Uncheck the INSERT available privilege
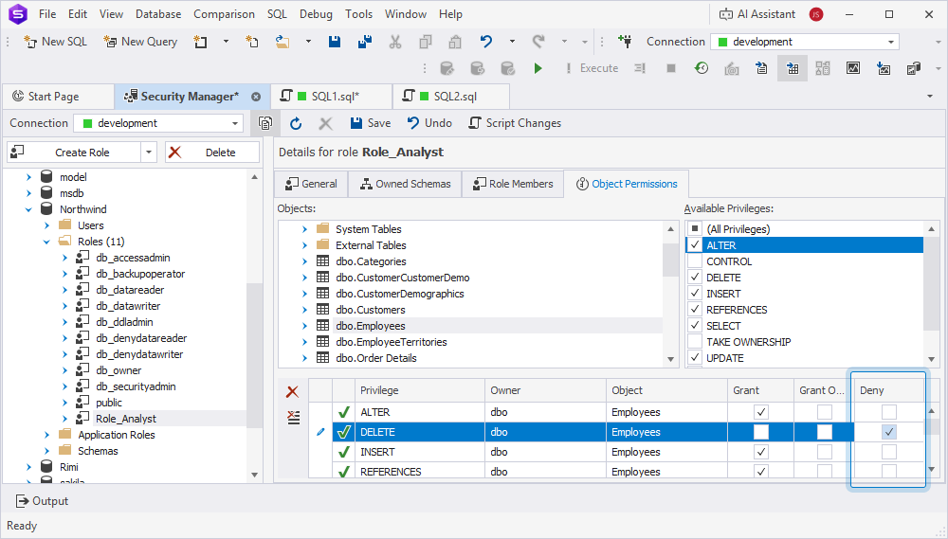Image resolution: width=948 pixels, height=539 pixels. (x=695, y=294)
